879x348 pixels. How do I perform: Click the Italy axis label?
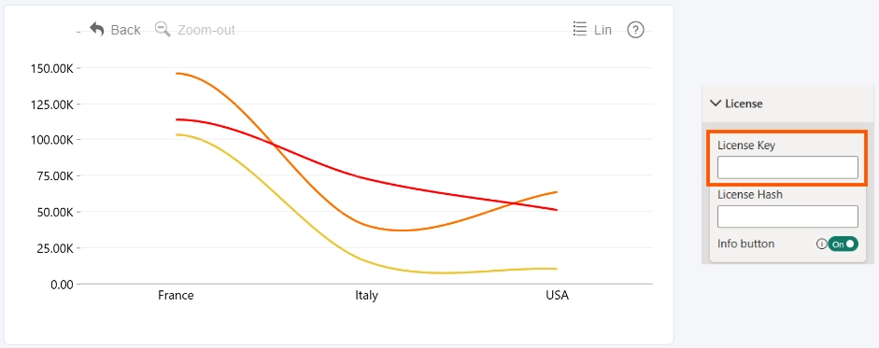(366, 295)
